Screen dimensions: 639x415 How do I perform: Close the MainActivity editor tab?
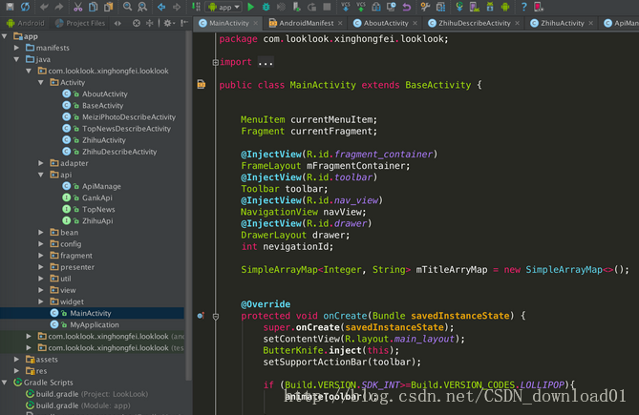258,23
